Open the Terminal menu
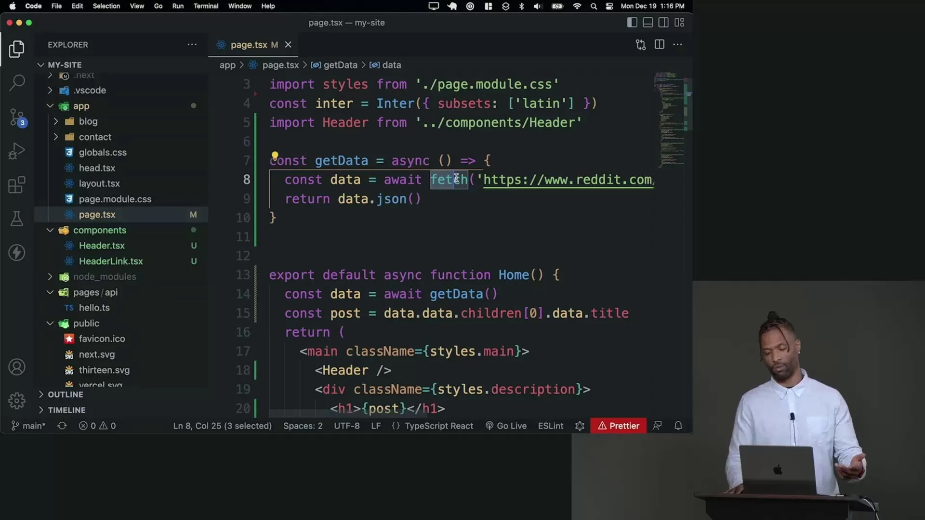Image resolution: width=925 pixels, height=520 pixels. [x=206, y=6]
